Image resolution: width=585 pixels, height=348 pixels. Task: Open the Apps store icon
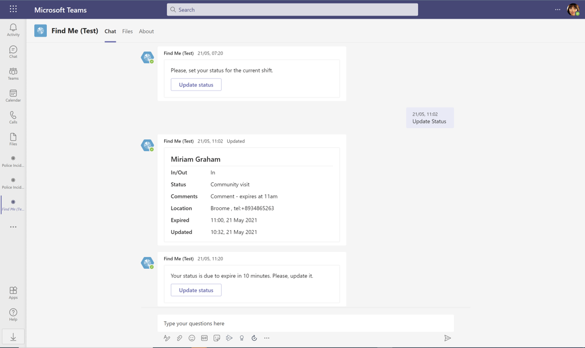(13, 292)
